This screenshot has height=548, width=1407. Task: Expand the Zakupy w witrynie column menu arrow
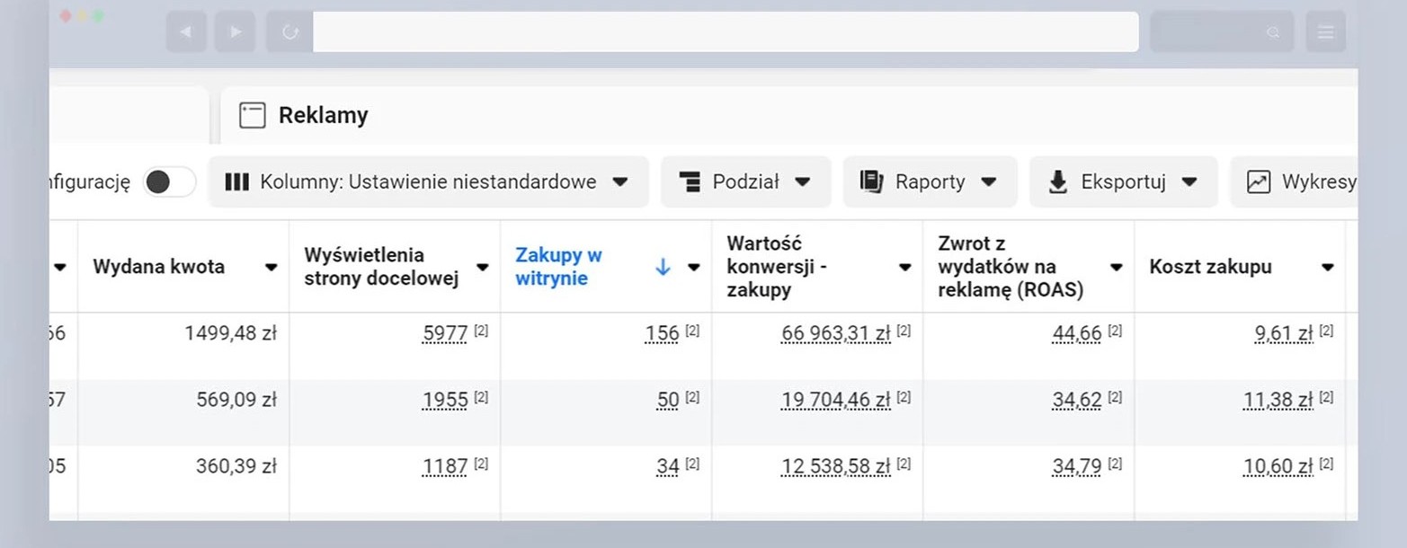coord(694,268)
